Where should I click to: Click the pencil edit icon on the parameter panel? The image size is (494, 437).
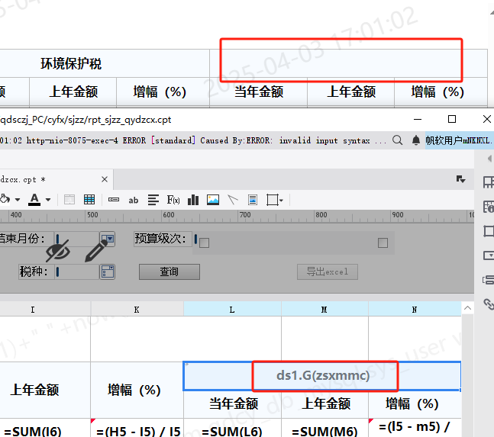pyautogui.click(x=95, y=249)
